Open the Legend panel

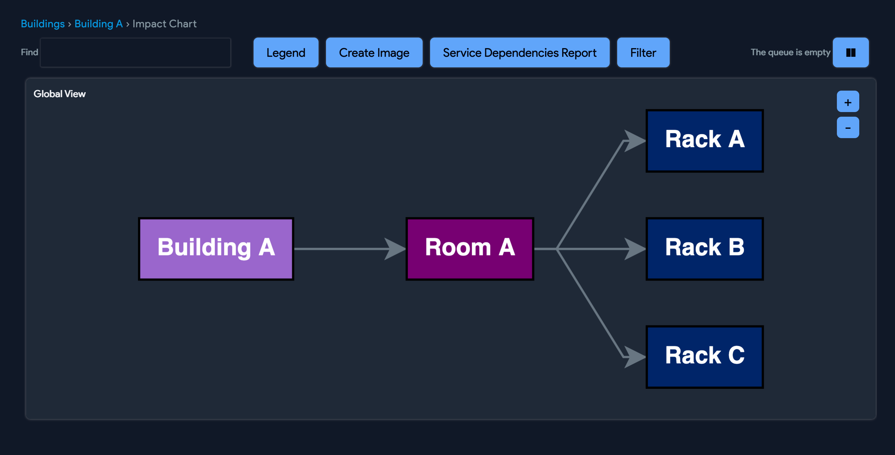click(286, 52)
